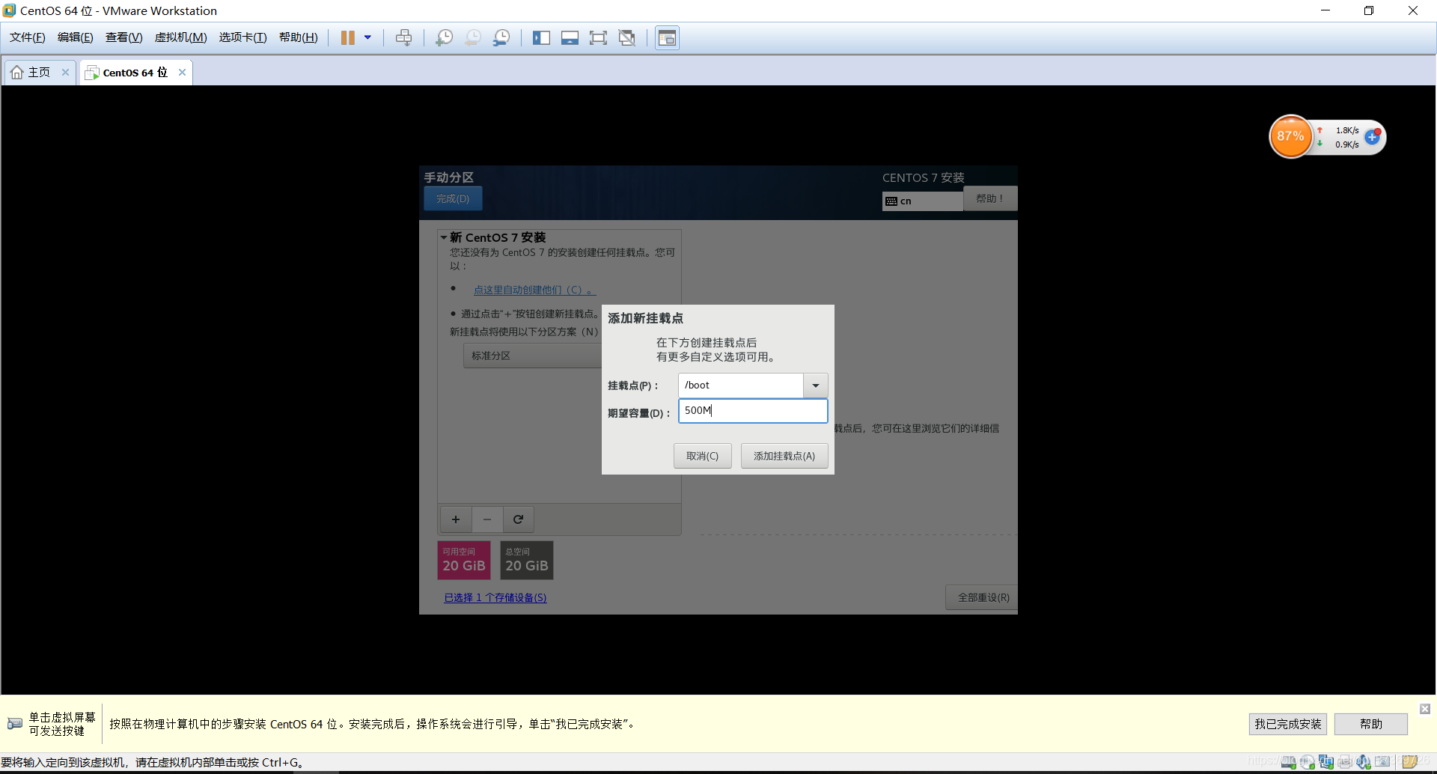1437x774 pixels.
Task: Switch to Unity mode icon
Action: pyautogui.click(x=627, y=37)
